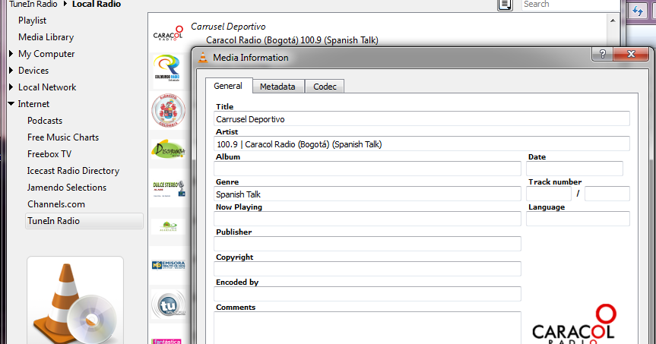Open Icecast Radio Directory
This screenshot has height=344, width=656.
coord(73,171)
